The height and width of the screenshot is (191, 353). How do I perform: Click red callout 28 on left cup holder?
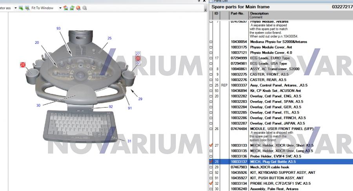tap(23, 65)
